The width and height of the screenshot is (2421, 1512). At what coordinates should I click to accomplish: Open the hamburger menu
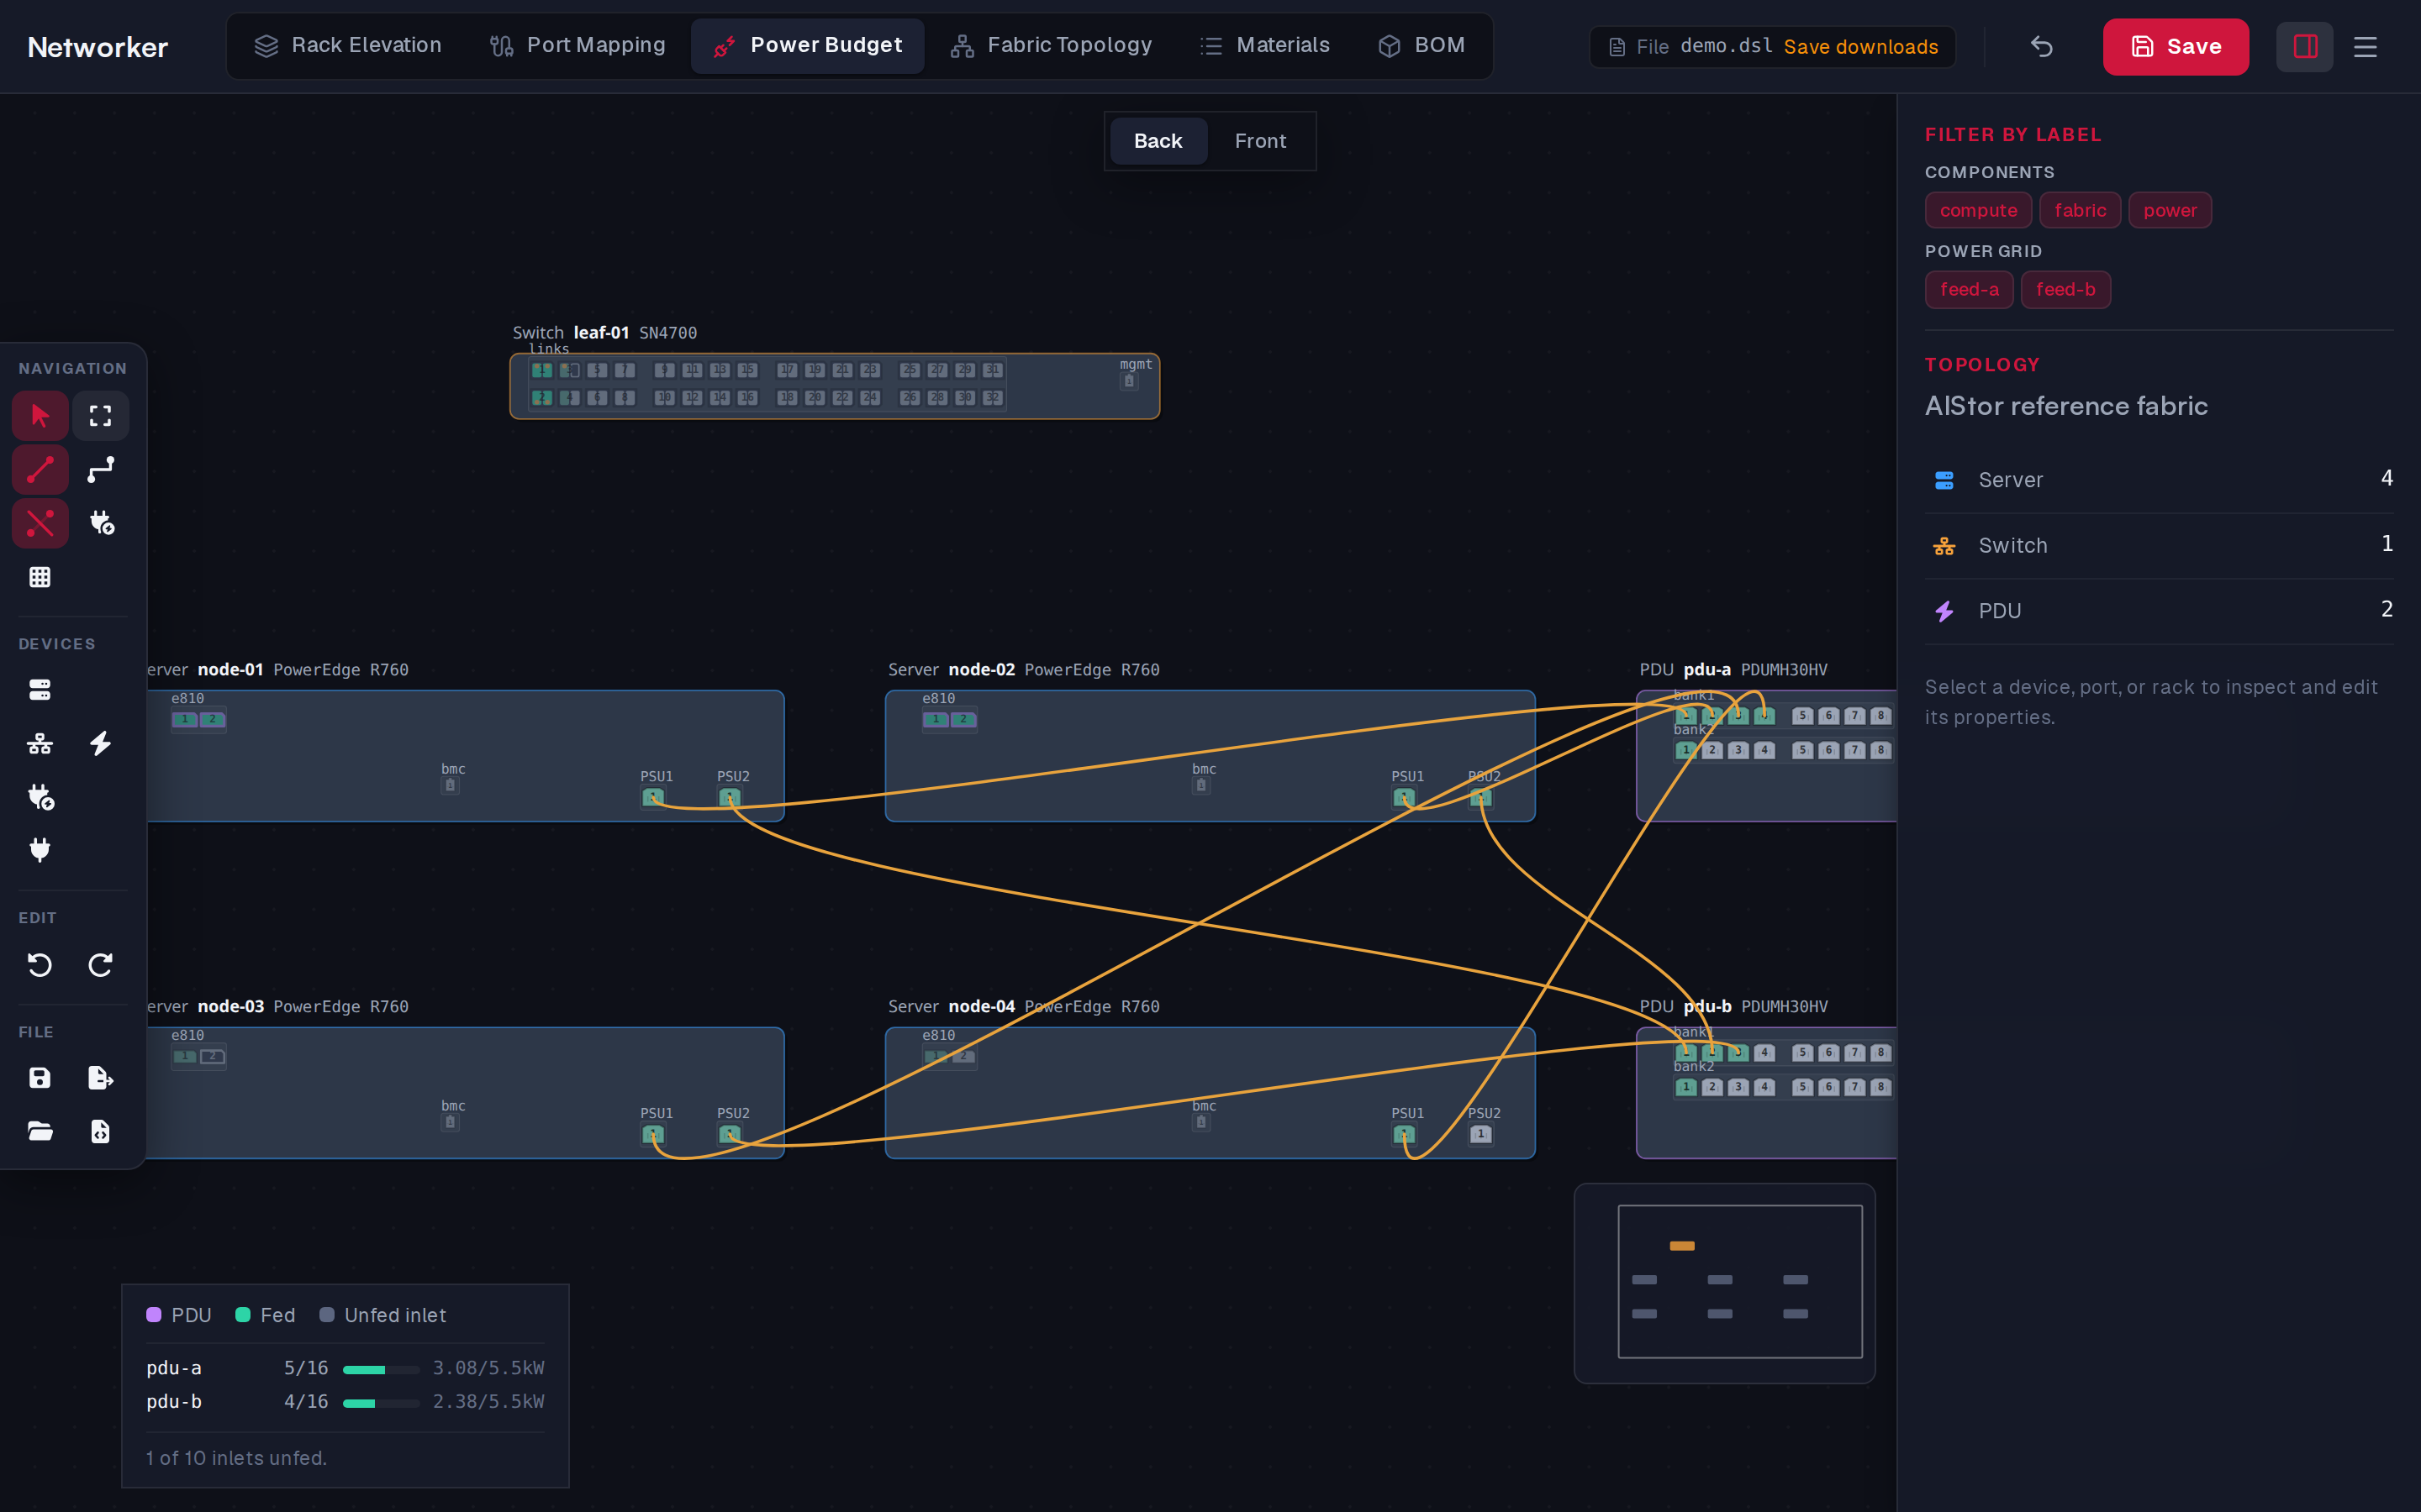coord(2365,47)
